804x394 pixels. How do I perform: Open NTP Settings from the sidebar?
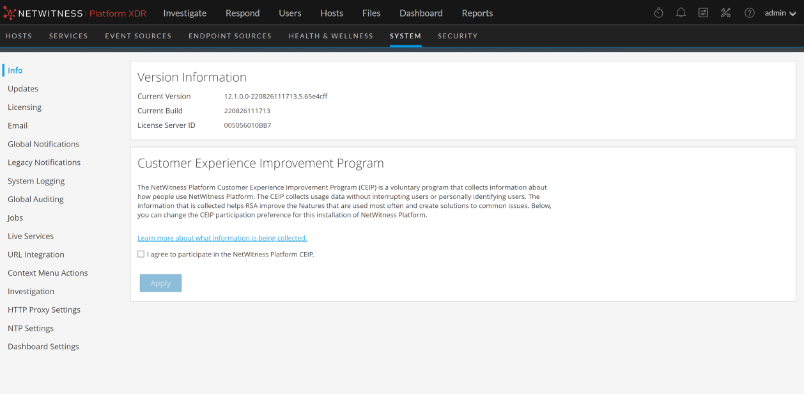pyautogui.click(x=30, y=327)
